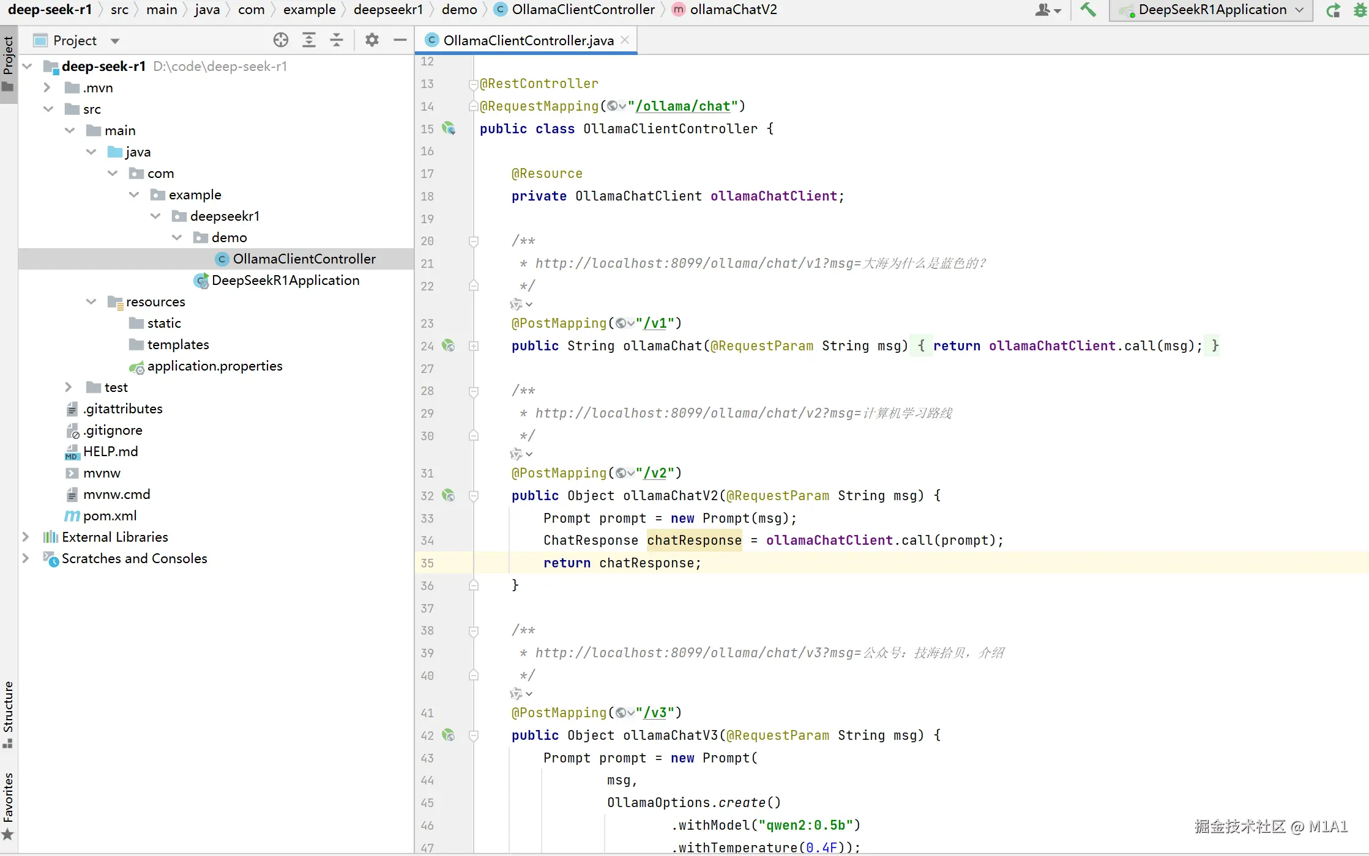Hide the Project panel with minus icon
This screenshot has width=1369, height=856.
coord(400,40)
